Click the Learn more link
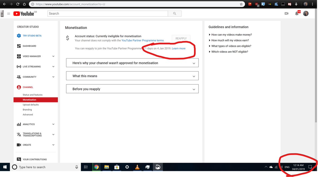The height and width of the screenshot is (177, 318). [x=179, y=48]
